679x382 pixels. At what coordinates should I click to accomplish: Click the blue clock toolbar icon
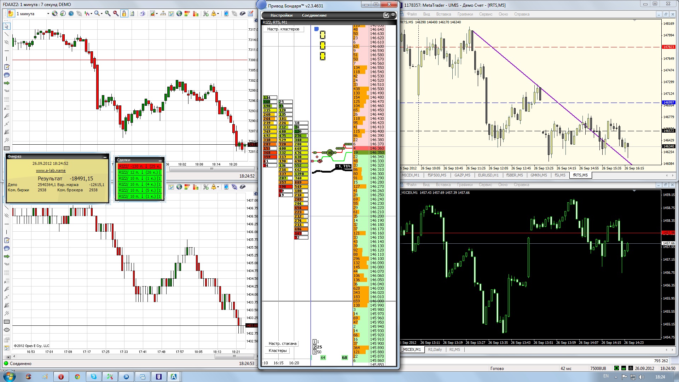tap(71, 13)
